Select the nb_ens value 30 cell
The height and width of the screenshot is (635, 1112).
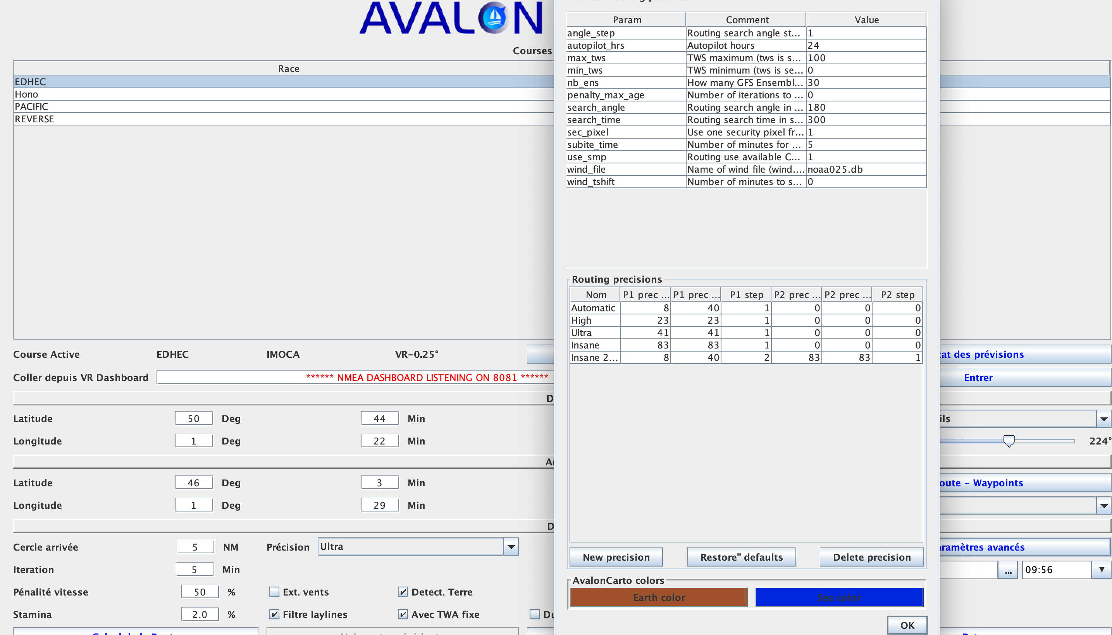click(x=866, y=83)
